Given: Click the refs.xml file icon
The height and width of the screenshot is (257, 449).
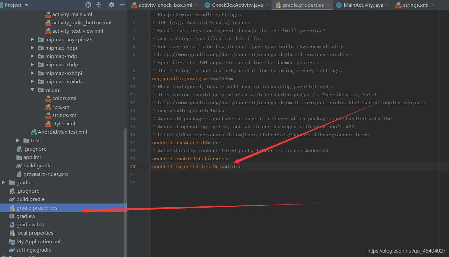Looking at the screenshot, I should [48, 107].
